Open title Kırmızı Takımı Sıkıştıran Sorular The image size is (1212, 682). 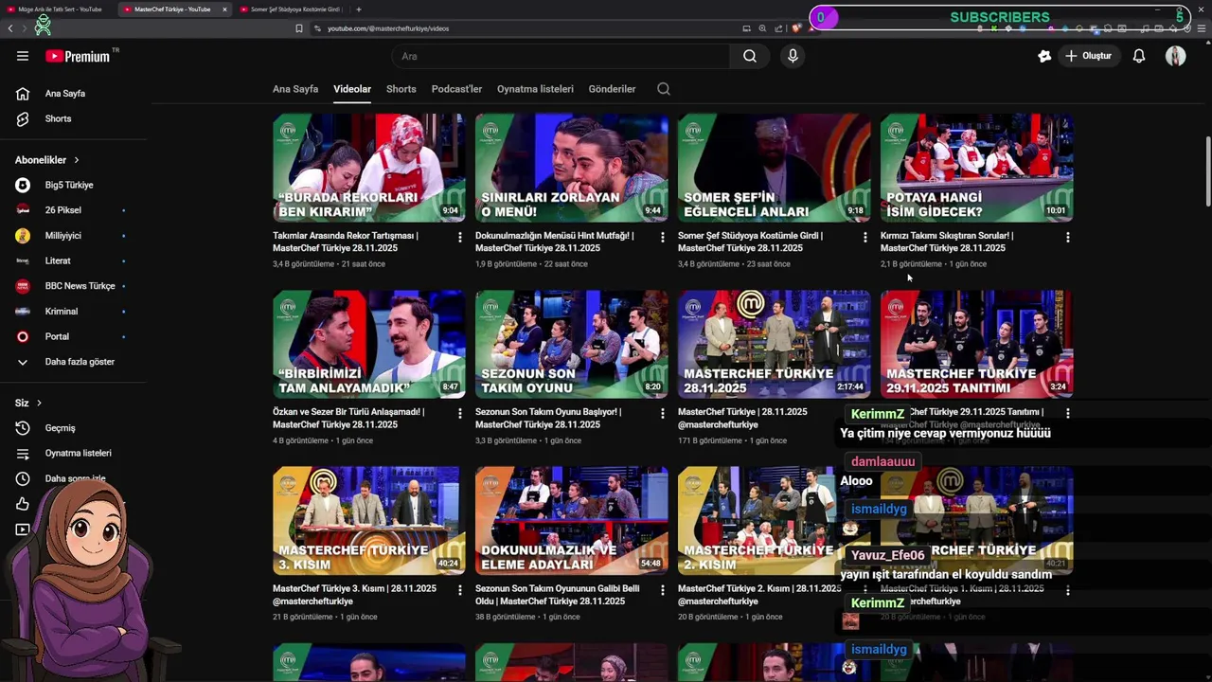point(947,242)
